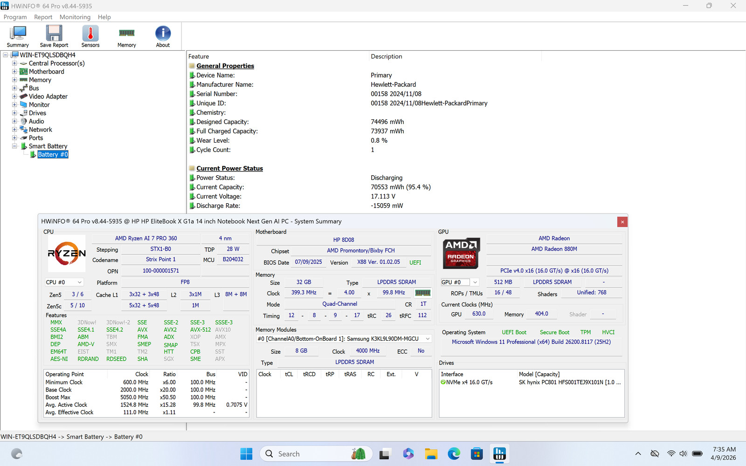Expand the Memory tree node
The image size is (746, 466).
pos(14,80)
